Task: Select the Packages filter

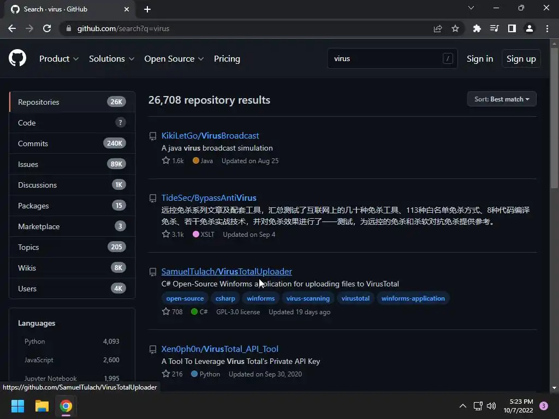Action: [72, 206]
